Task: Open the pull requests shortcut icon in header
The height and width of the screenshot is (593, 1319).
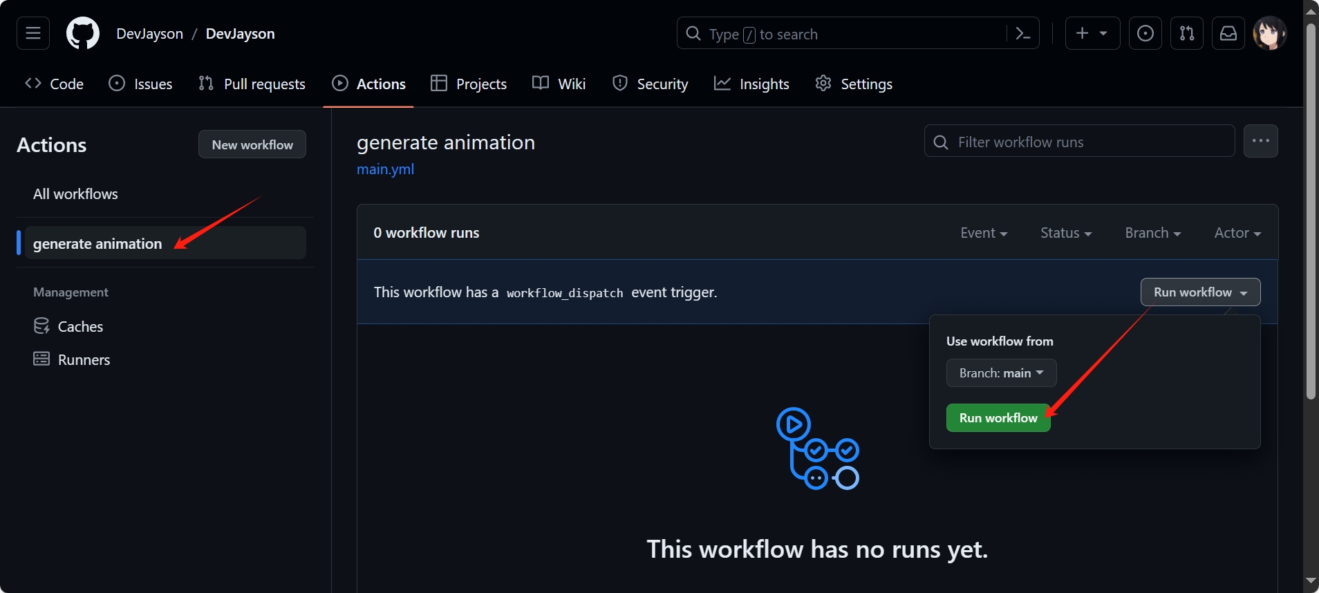Action: (1187, 33)
